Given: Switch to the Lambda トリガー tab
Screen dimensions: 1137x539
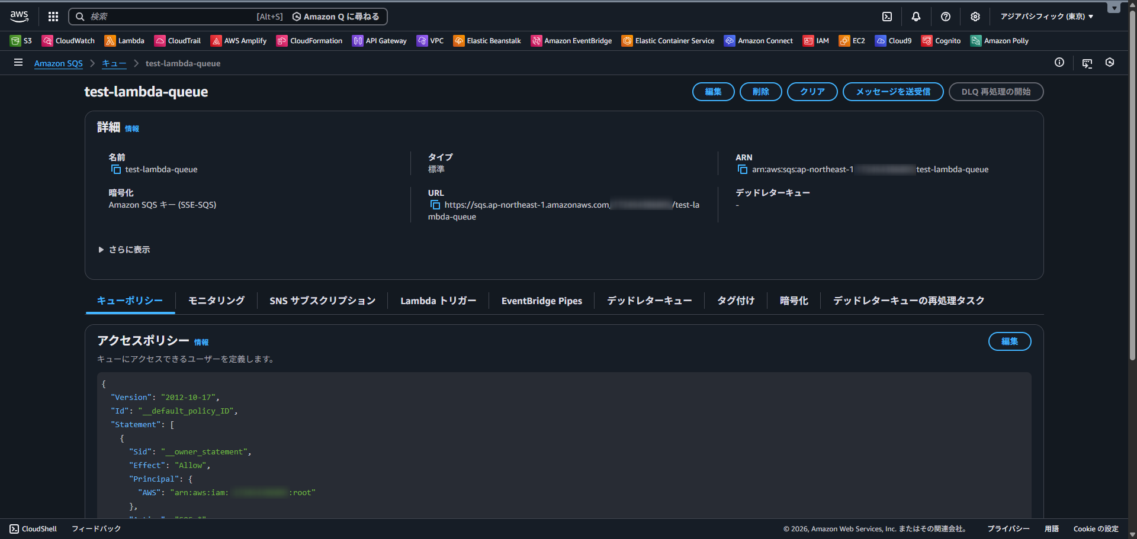Looking at the screenshot, I should [438, 301].
